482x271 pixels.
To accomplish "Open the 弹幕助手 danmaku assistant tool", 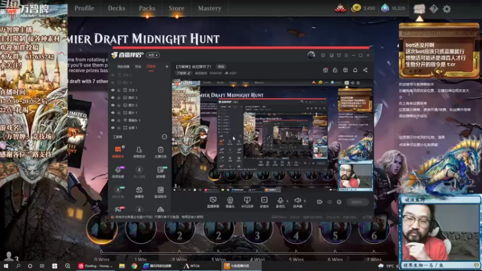I will [117, 152].
